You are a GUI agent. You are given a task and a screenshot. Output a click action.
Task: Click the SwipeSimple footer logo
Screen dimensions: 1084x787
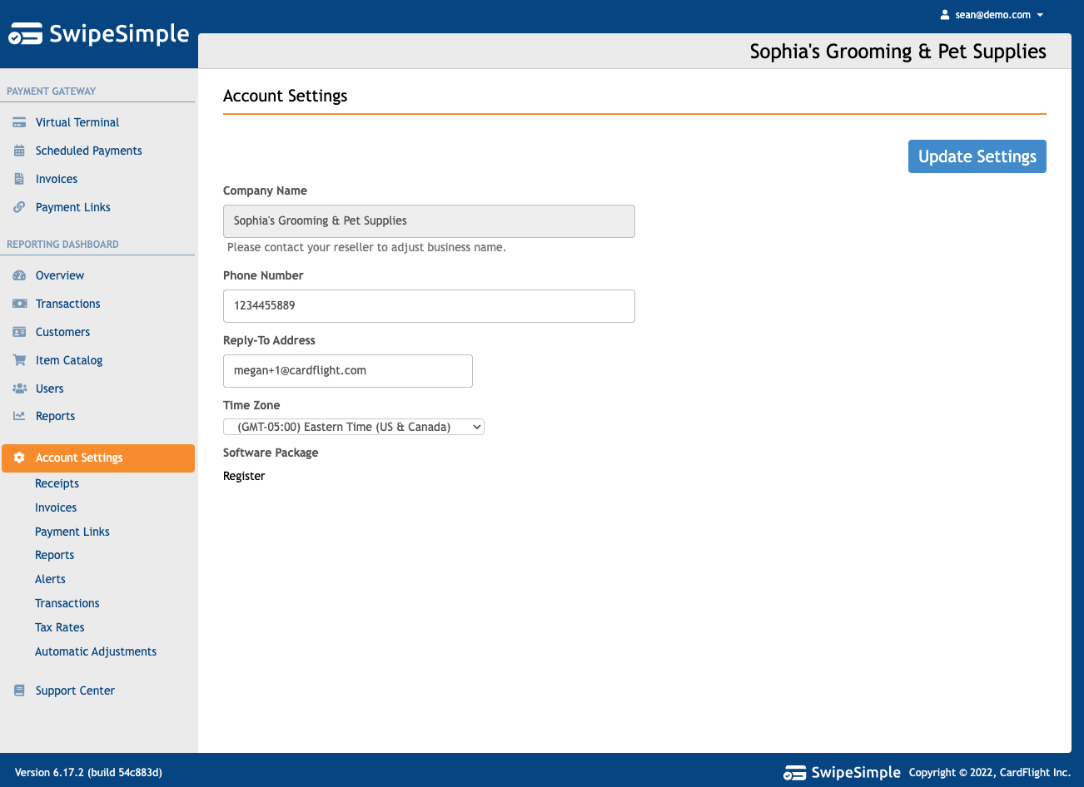point(842,773)
